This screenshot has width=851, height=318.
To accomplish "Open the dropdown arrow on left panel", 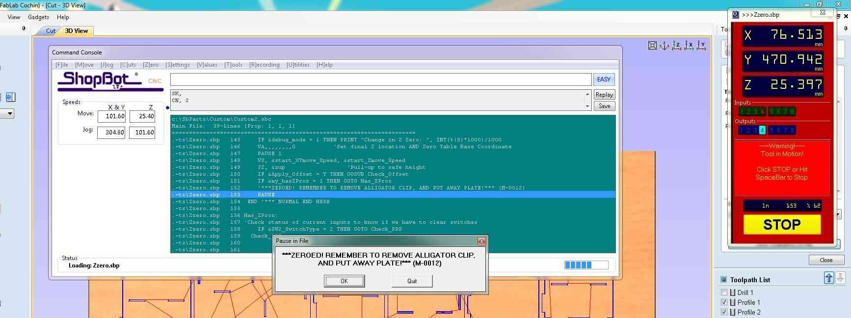I will [9, 114].
